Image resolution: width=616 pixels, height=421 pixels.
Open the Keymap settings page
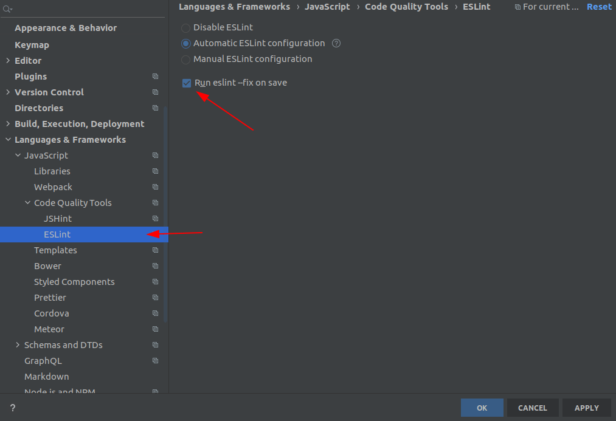(32, 45)
